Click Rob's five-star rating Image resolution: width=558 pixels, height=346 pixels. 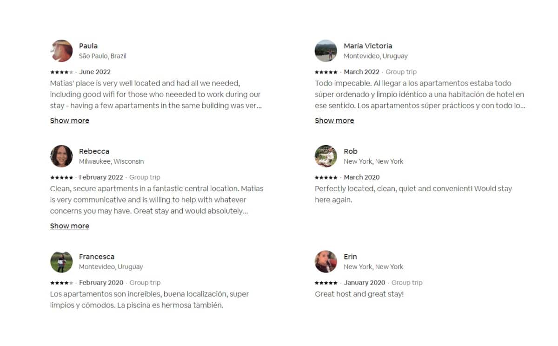click(x=326, y=178)
